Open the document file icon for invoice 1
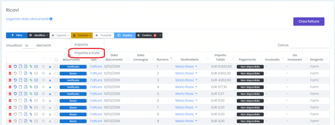The height and width of the screenshot is (125, 335). click(x=21, y=67)
